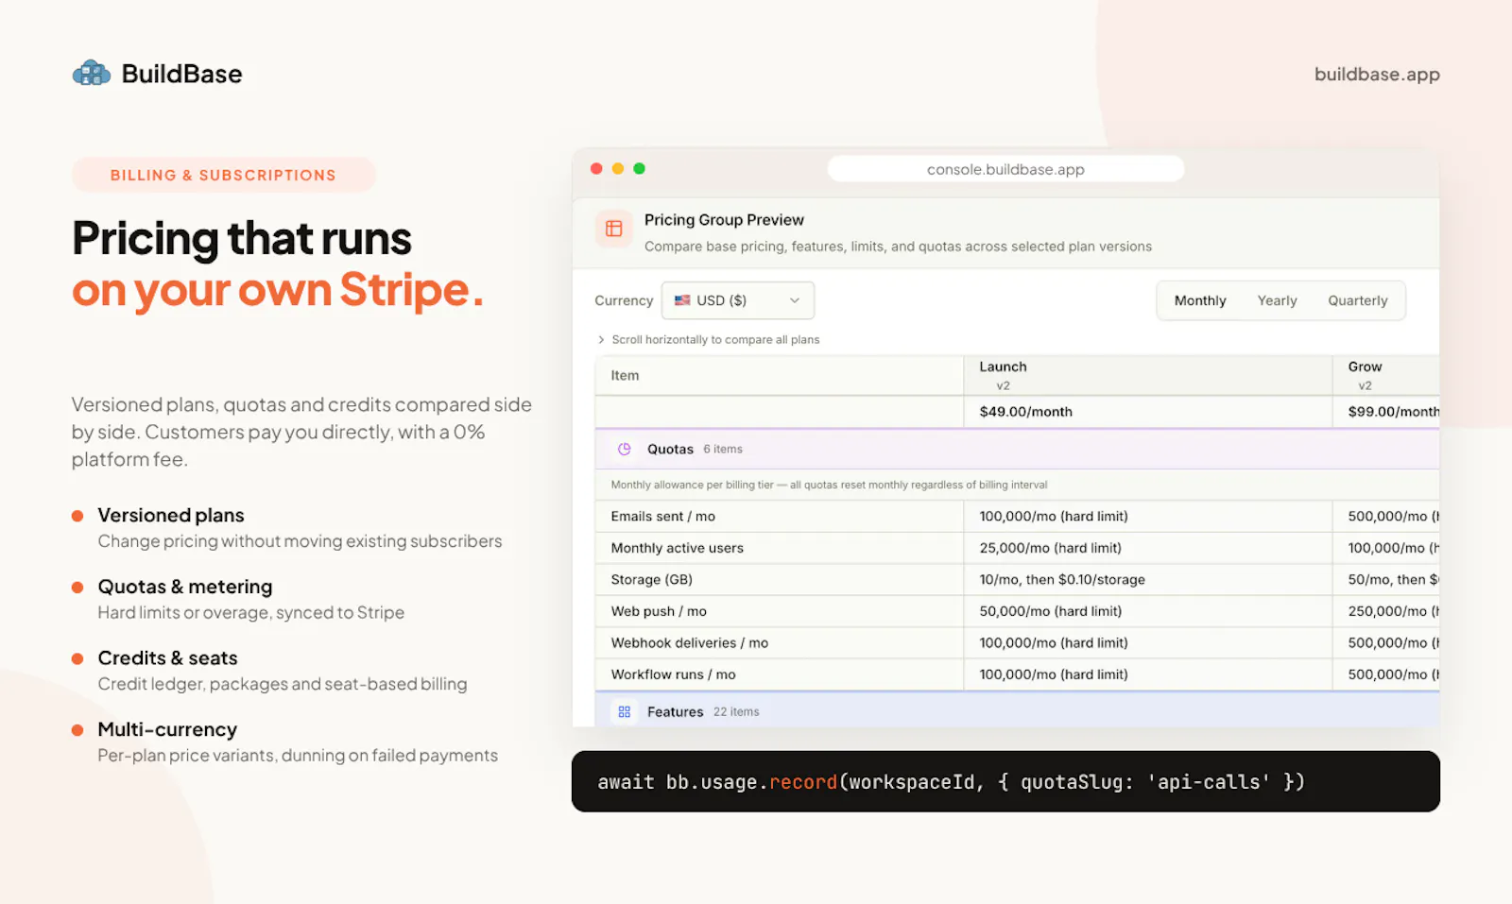Click the Versioned plans bullet heading
Image resolution: width=1512 pixels, height=904 pixels.
pyautogui.click(x=171, y=516)
